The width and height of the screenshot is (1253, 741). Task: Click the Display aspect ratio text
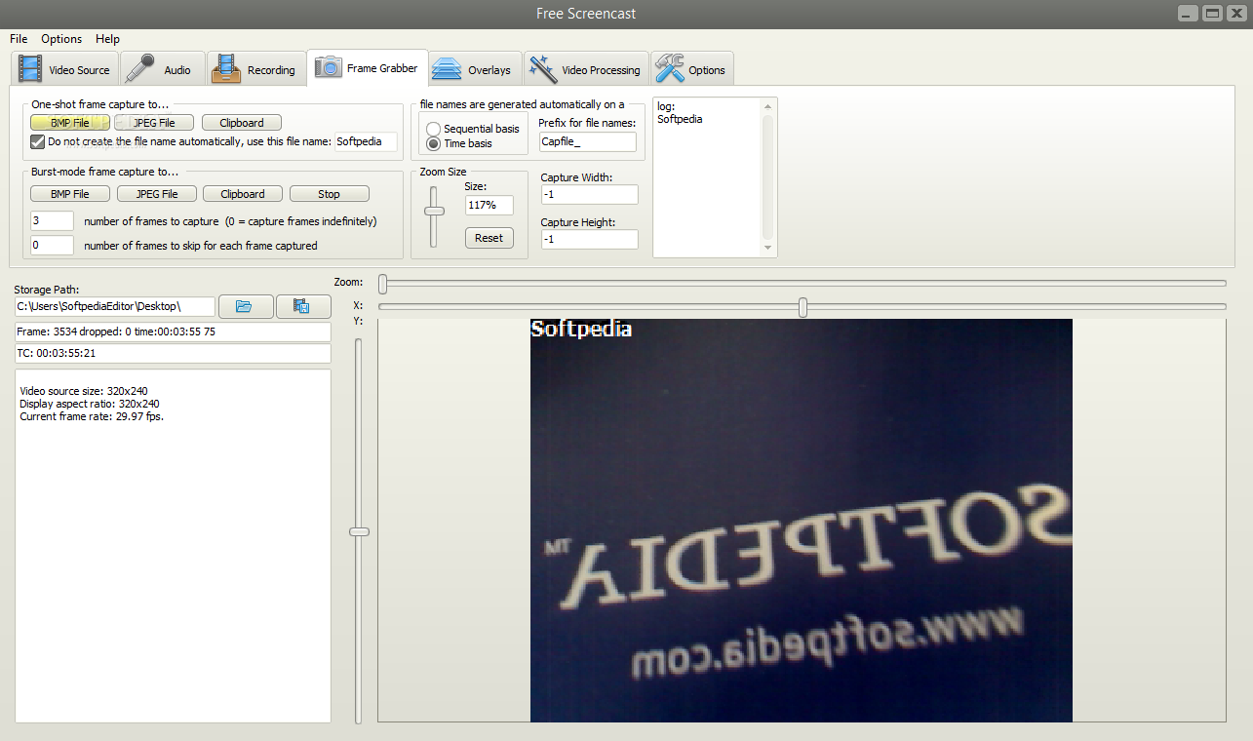[x=90, y=404]
